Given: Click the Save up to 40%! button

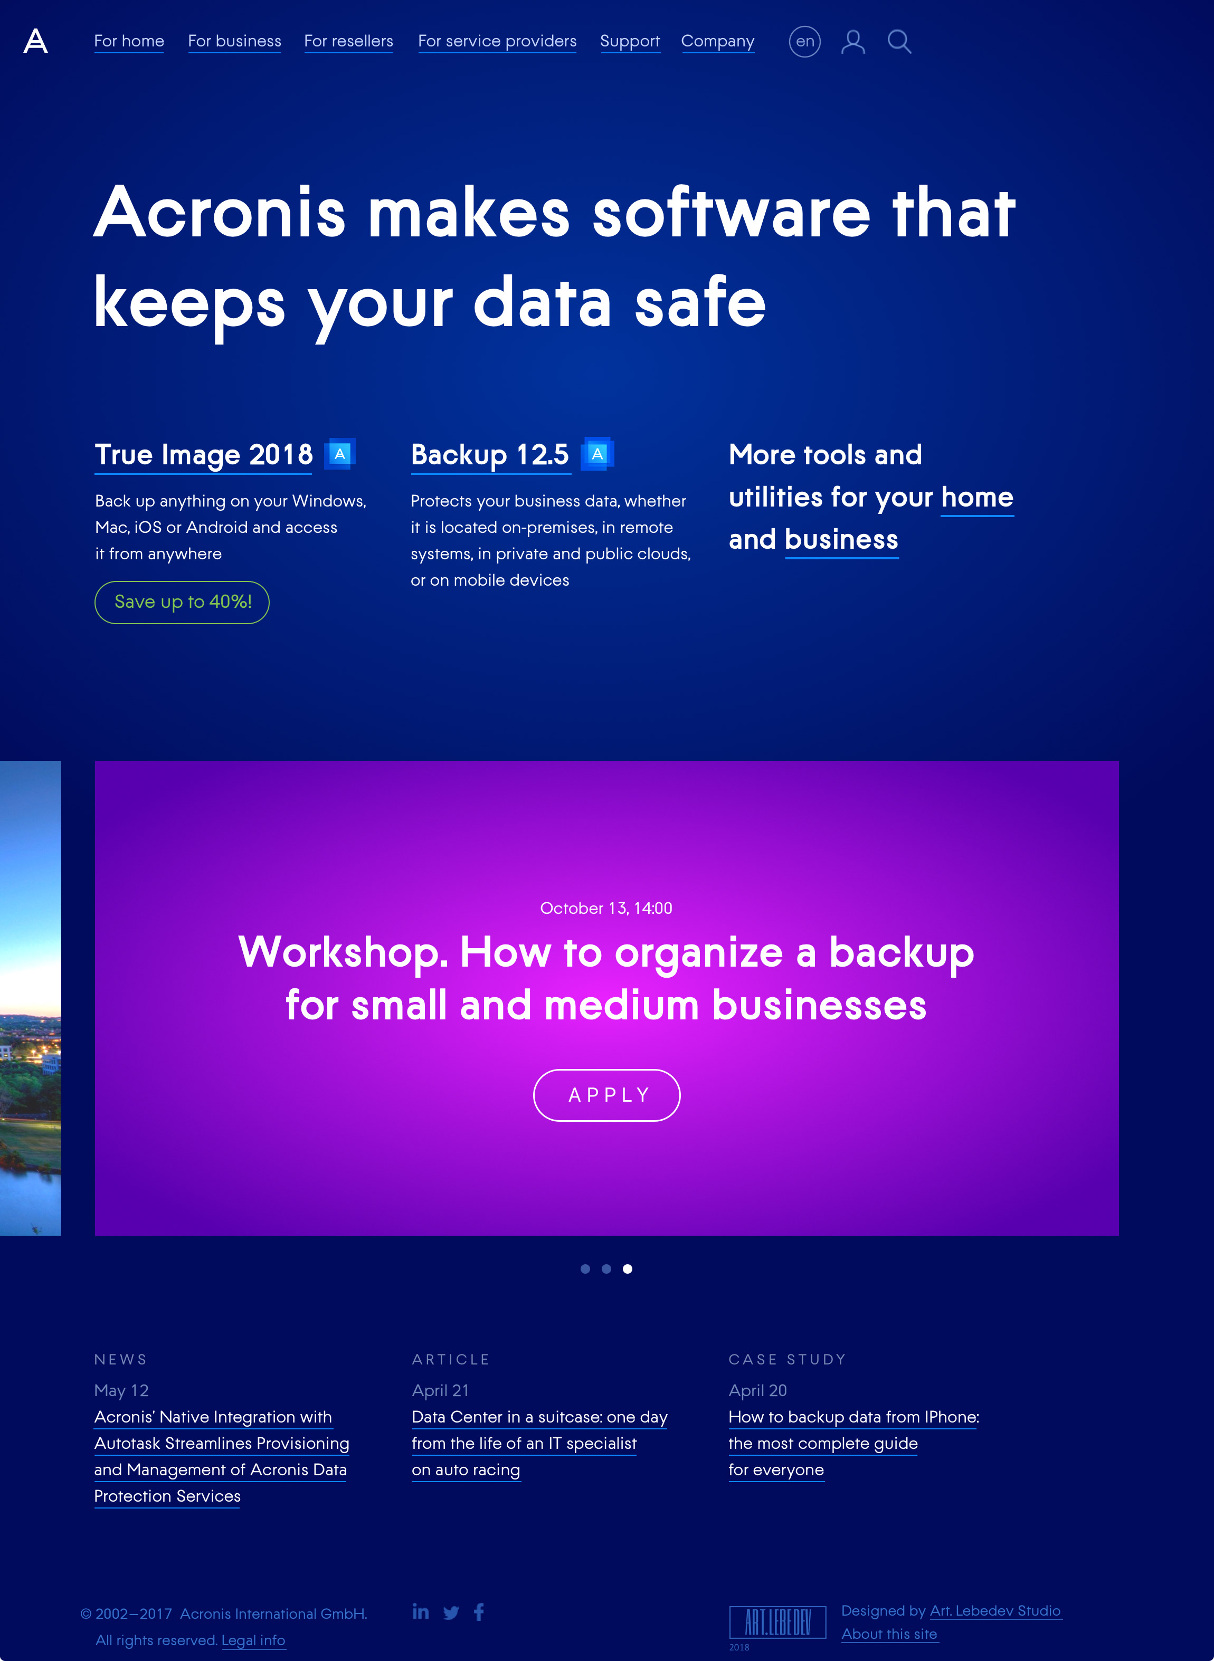Looking at the screenshot, I should tap(182, 603).
